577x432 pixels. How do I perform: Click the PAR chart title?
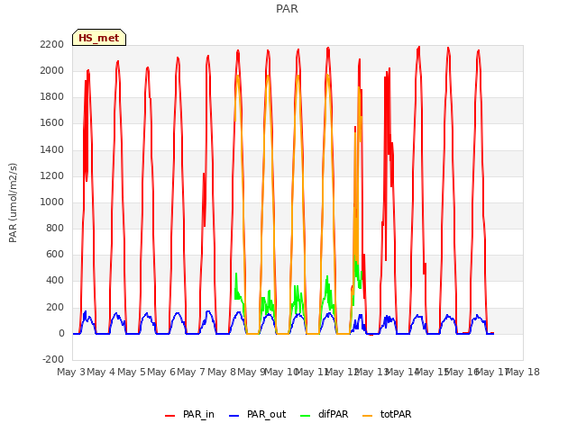click(287, 9)
